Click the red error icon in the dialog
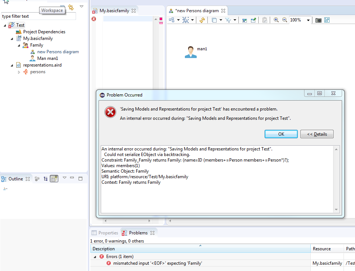This screenshot has width=355, height=271. [x=110, y=112]
